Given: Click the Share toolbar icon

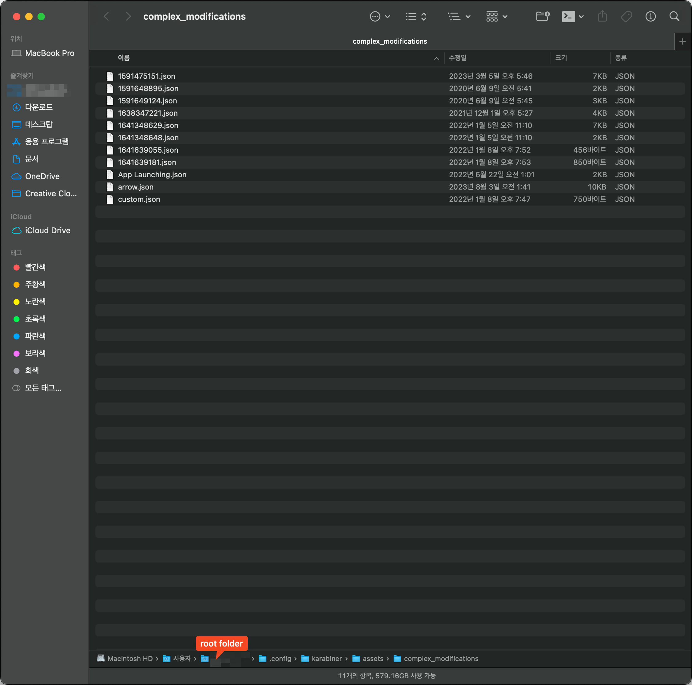Looking at the screenshot, I should pos(602,17).
